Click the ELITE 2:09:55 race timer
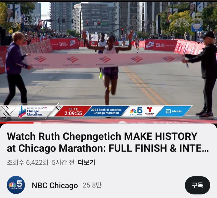The height and width of the screenshot is (198, 217). (x=73, y=111)
